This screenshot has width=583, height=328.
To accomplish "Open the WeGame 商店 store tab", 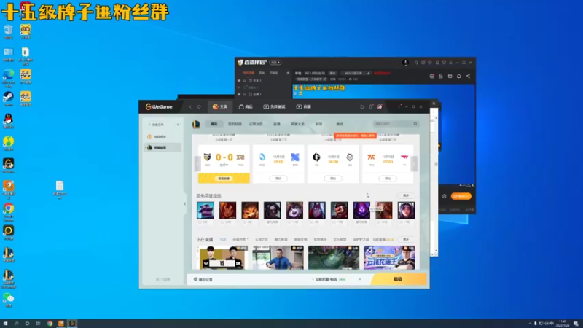I will (246, 106).
